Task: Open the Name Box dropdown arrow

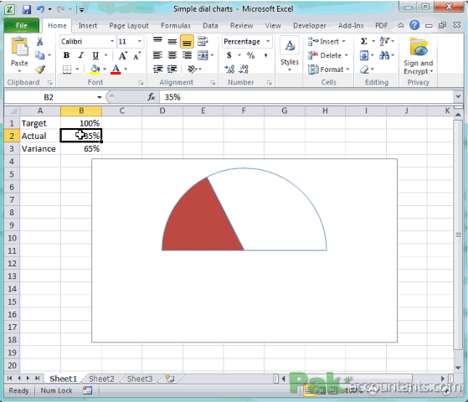Action: point(99,97)
